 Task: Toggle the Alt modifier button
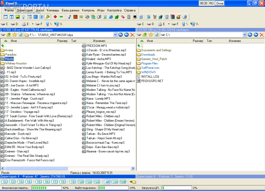[107, 182]
